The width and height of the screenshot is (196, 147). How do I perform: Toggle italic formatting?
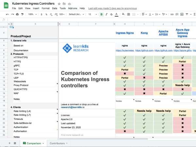click(x=106, y=14)
